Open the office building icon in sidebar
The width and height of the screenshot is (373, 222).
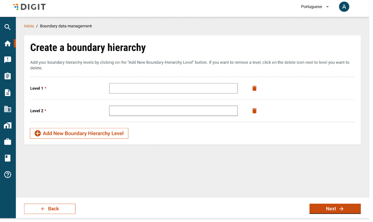[x=7, y=109]
